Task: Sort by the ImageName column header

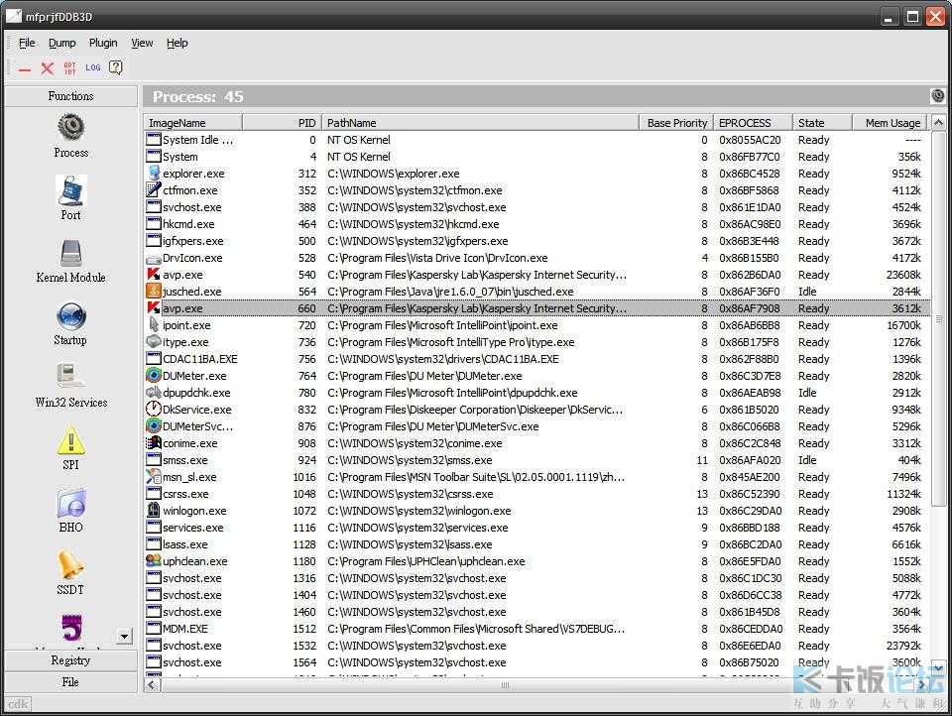Action: [x=193, y=123]
